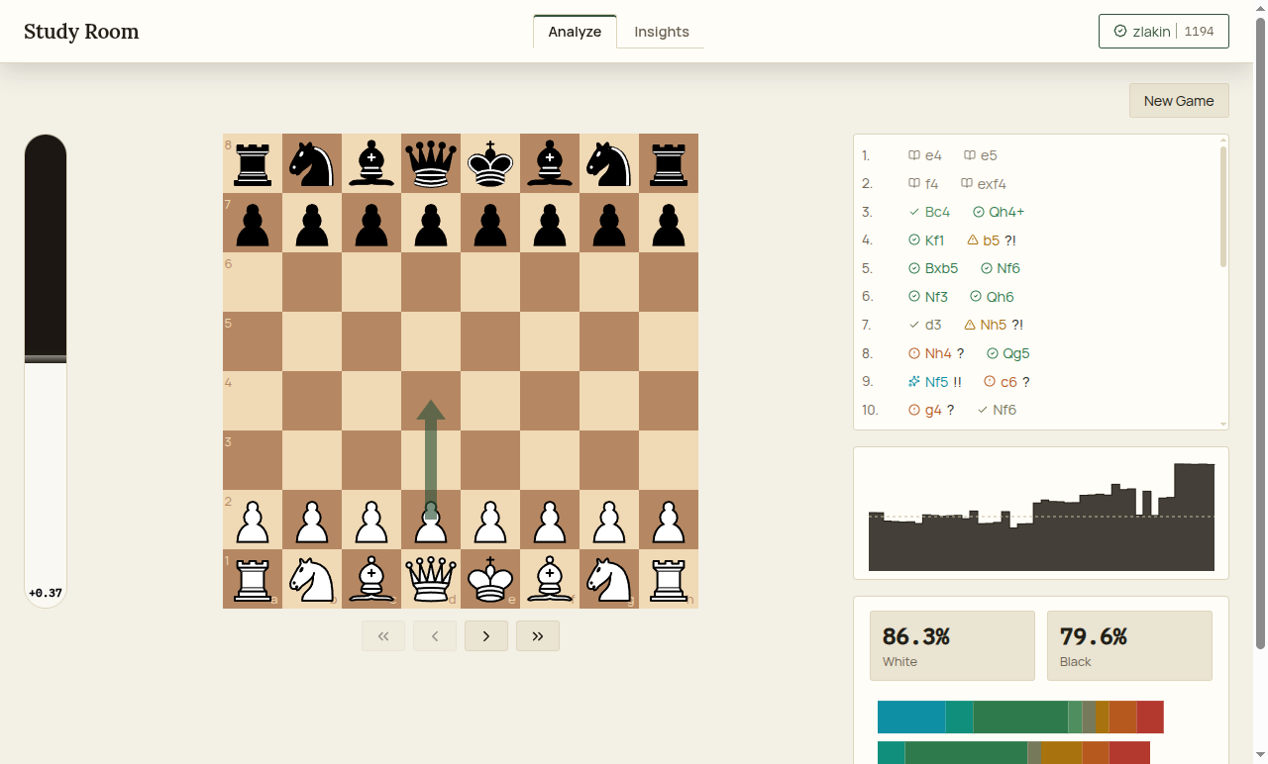Open the zlakin 1194 profile button
This screenshot has width=1268, height=764.
click(1164, 31)
